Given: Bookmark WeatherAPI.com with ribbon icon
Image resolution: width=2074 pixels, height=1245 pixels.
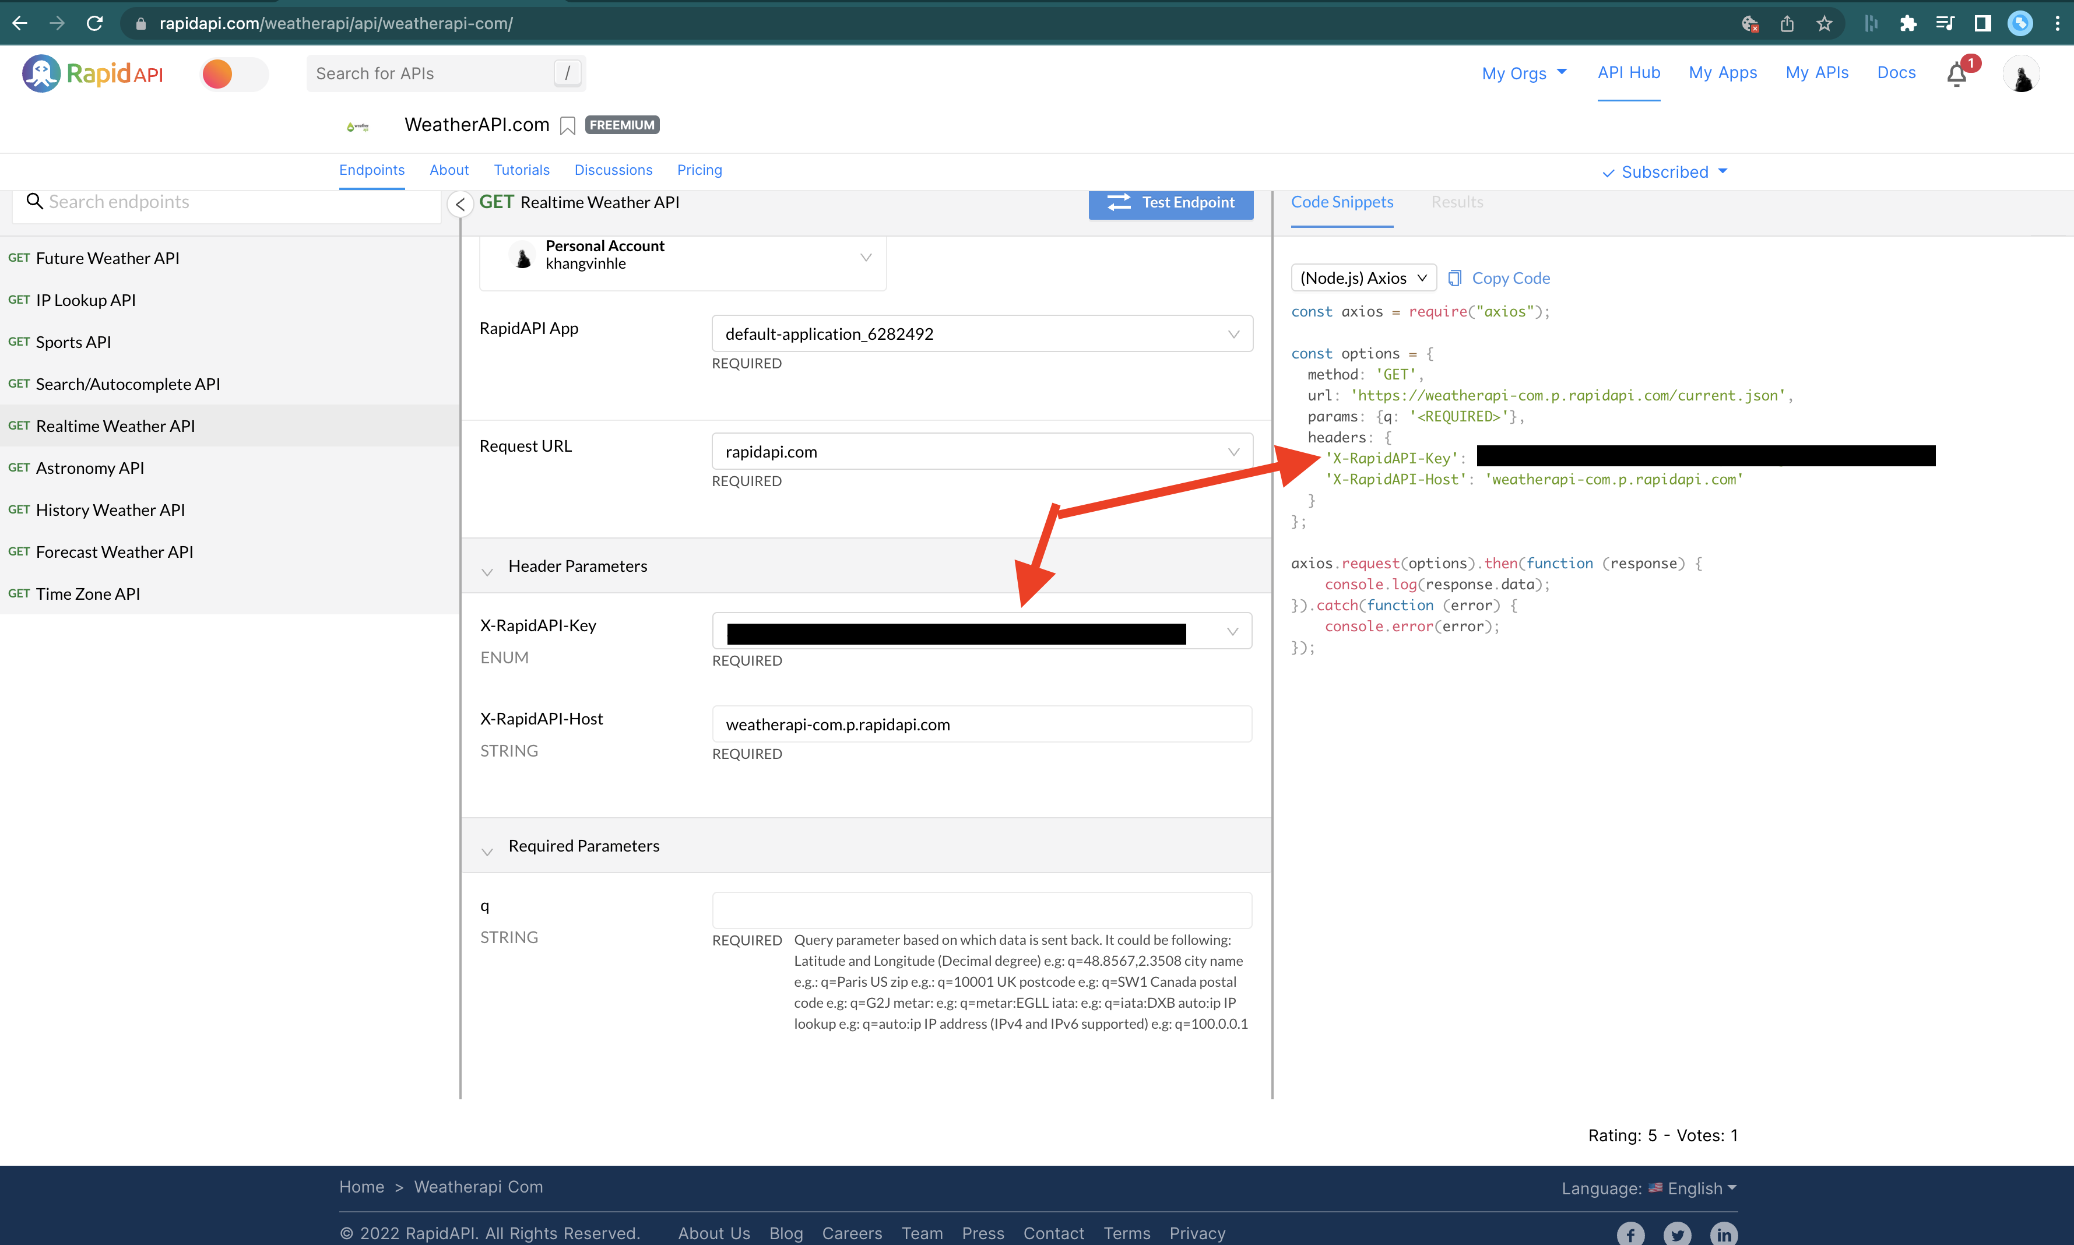Looking at the screenshot, I should [x=567, y=126].
